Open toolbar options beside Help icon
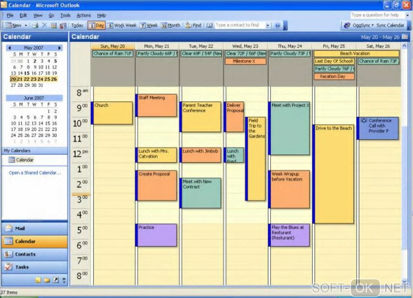 pos(285,26)
